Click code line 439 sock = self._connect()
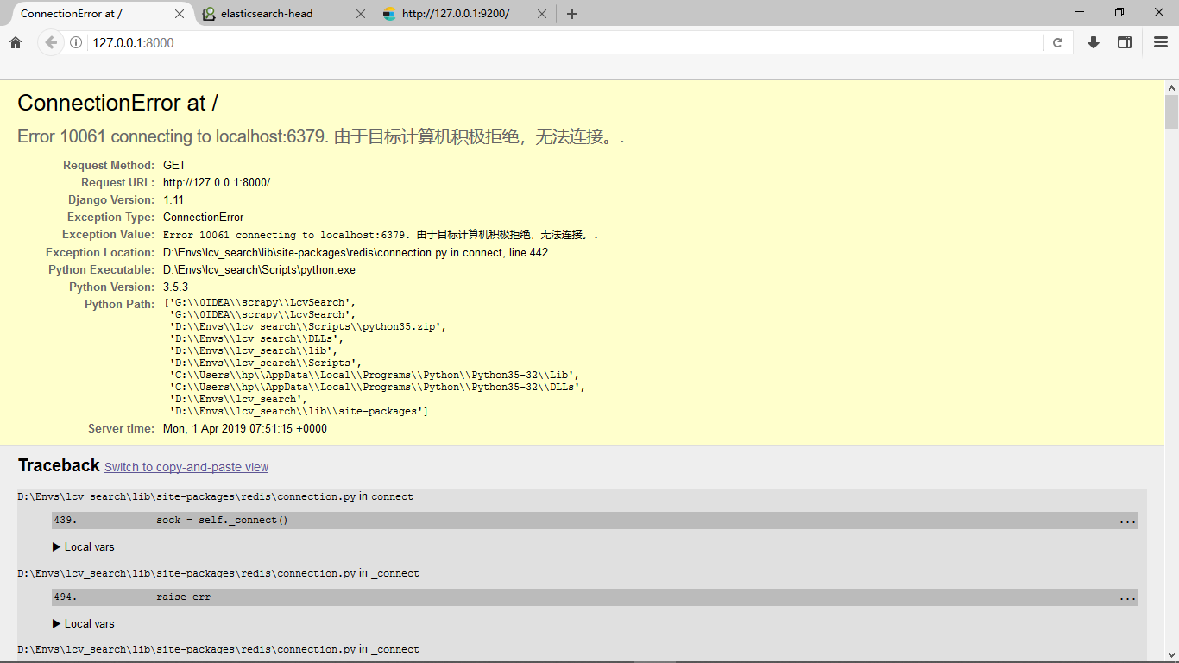The height and width of the screenshot is (663, 1179). point(595,521)
